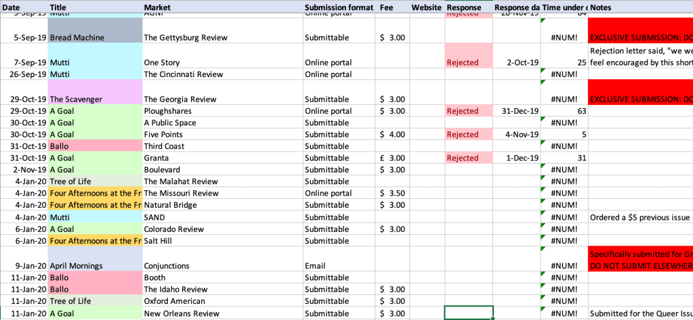Select the Booth market cell
Screen dimensions: 693x320
[x=223, y=277]
